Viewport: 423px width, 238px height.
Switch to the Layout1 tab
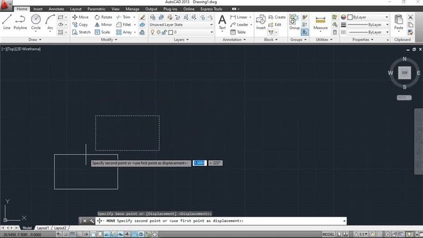tap(42, 228)
